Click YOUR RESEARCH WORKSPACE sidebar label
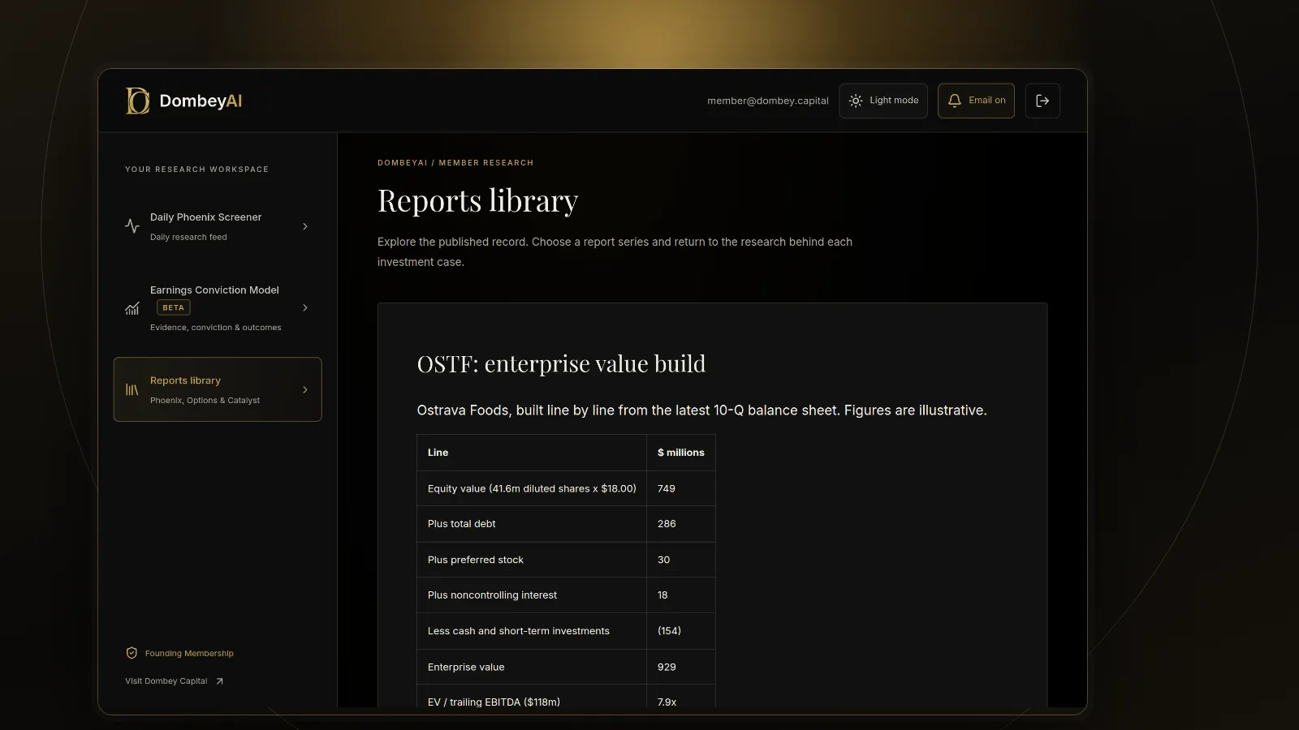This screenshot has height=730, width=1299. 196,170
